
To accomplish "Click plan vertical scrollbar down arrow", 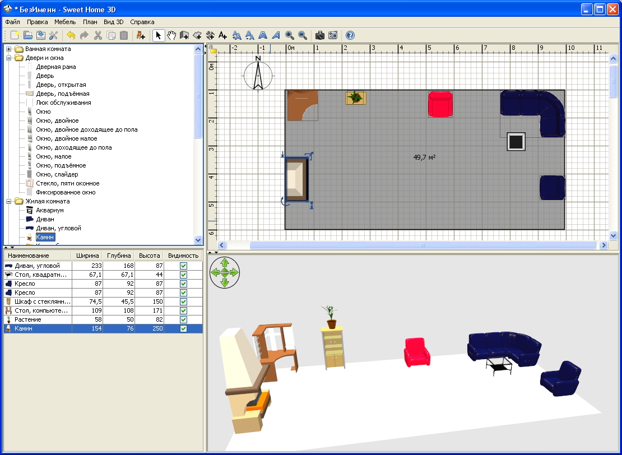I will (613, 236).
